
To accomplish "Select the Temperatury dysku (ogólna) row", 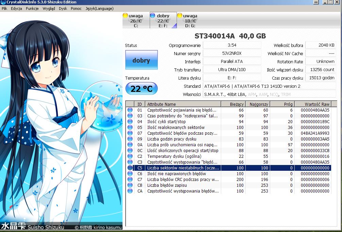I will 229,156.
